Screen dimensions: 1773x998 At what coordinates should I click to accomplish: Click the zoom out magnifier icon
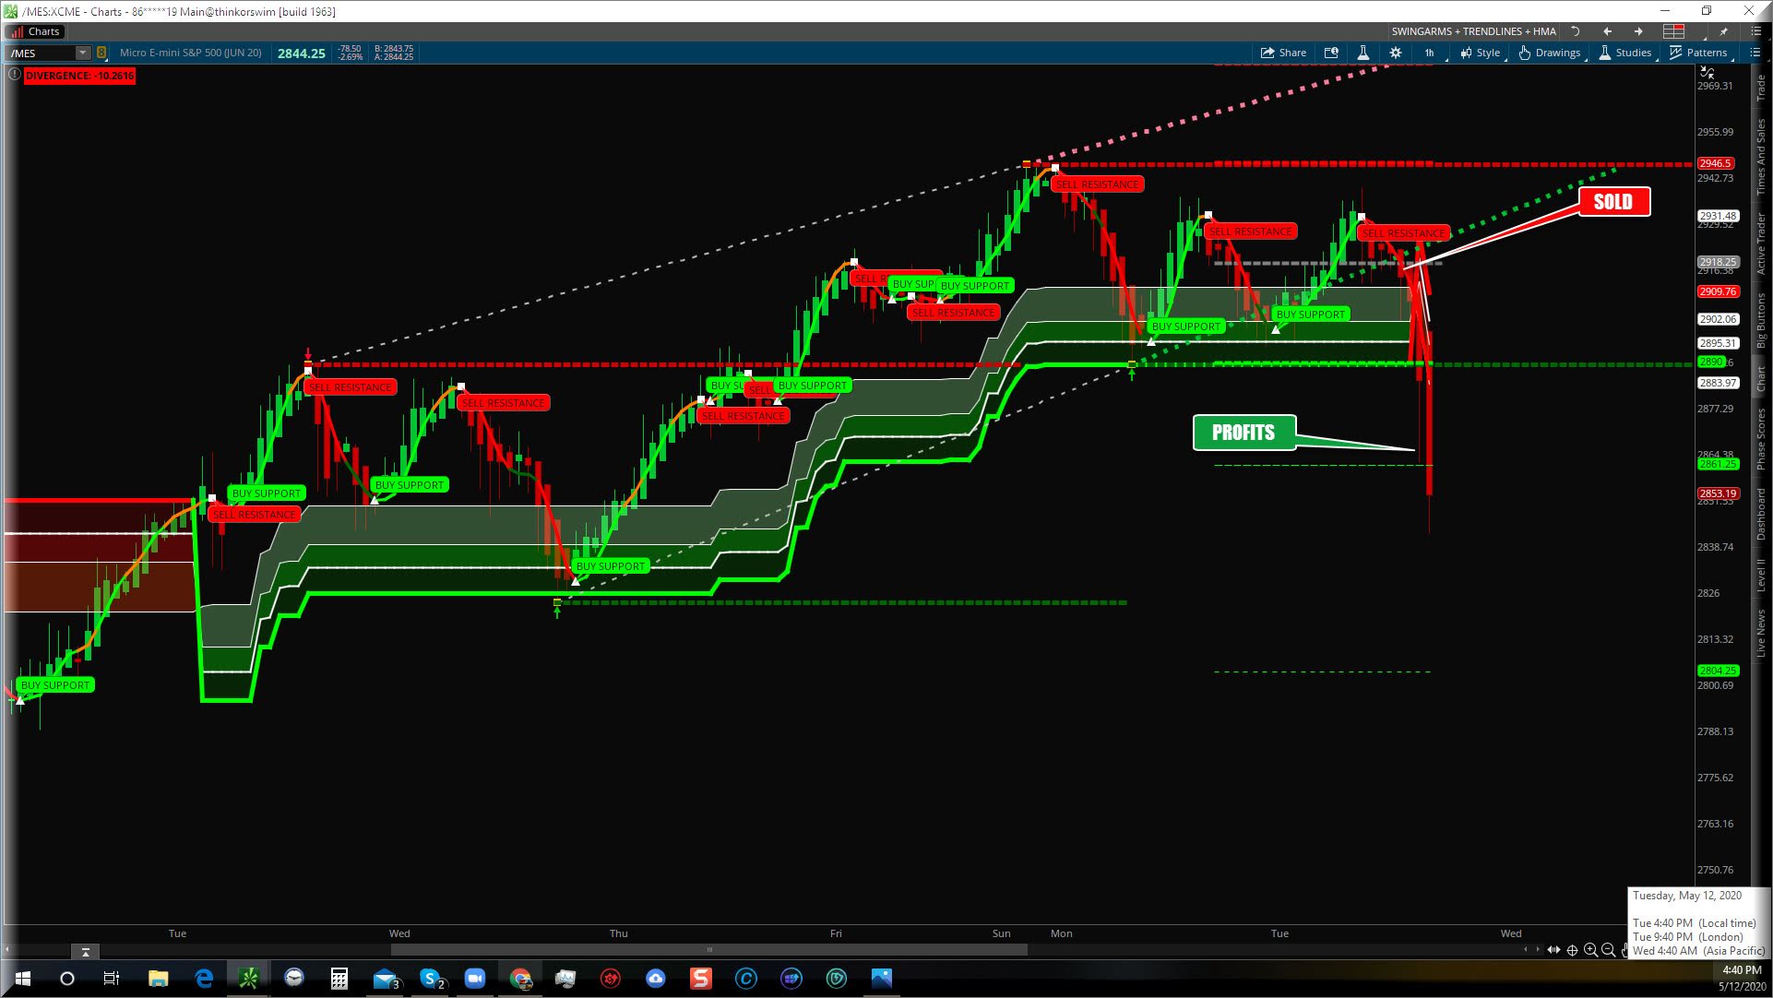(x=1609, y=950)
